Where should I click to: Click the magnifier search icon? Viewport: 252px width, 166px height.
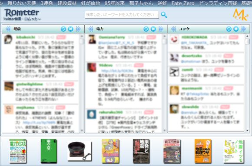pos(164,15)
